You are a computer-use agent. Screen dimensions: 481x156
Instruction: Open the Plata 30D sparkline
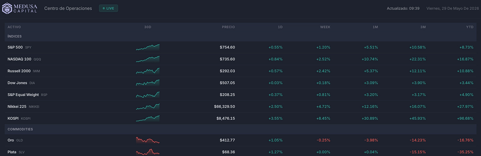tap(148, 152)
